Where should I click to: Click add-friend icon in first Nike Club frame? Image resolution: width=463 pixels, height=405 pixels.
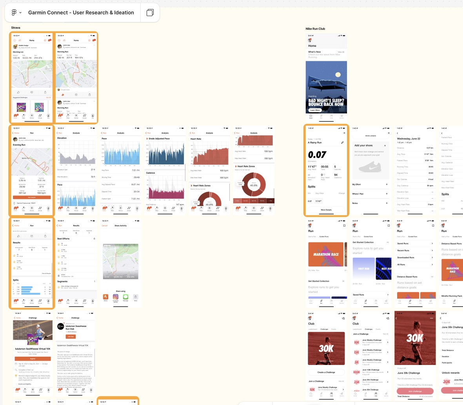pos(343,318)
